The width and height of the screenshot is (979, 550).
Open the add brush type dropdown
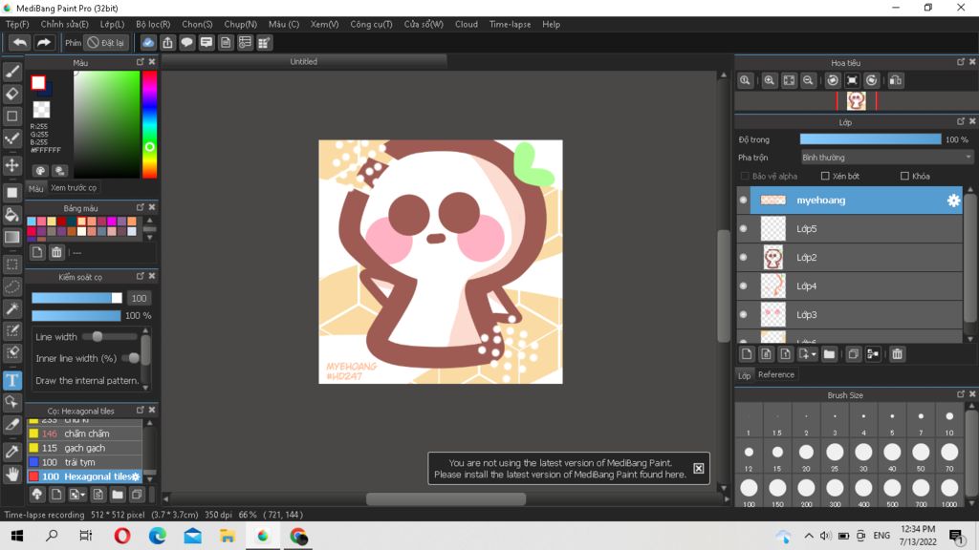coord(77,495)
